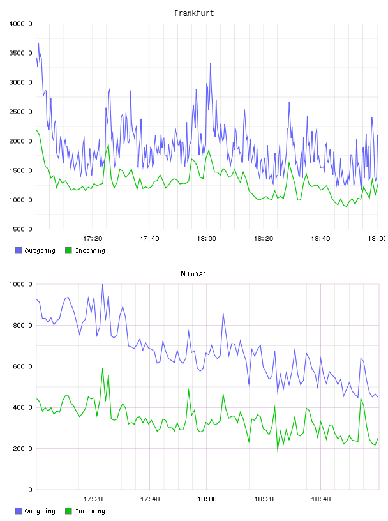Click the 800.0 axis label on Mumbai
Screen dimensions: 388x521
click(22, 325)
